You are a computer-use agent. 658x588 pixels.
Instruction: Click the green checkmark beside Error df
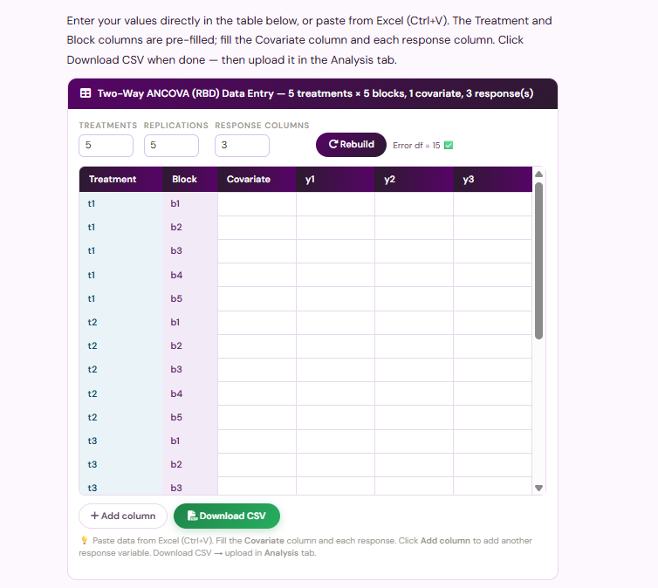[449, 145]
